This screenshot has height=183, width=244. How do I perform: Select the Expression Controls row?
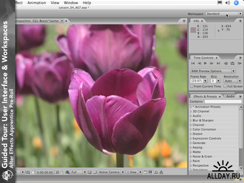[214, 139]
